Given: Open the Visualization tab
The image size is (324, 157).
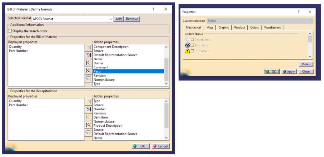Looking at the screenshot, I should click(x=272, y=27).
